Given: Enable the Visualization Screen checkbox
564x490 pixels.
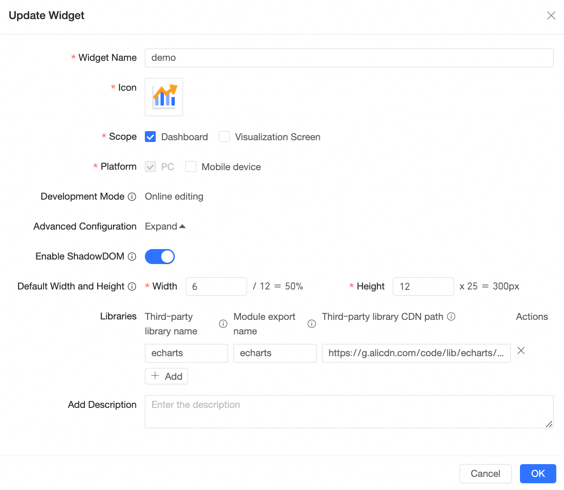Looking at the screenshot, I should 224,137.
